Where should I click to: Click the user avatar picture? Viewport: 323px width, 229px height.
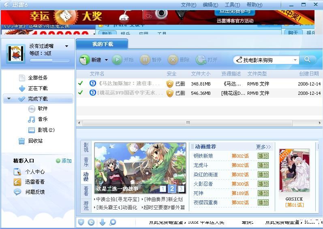pyautogui.click(x=16, y=54)
